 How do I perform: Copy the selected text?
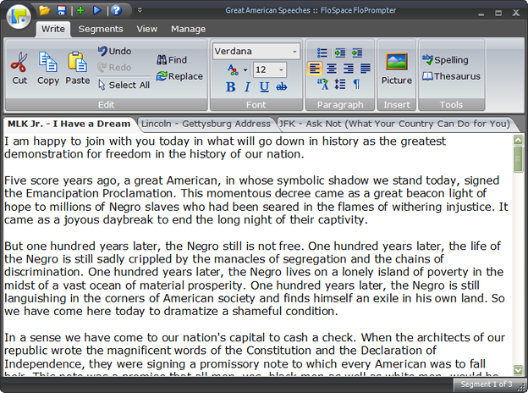point(48,69)
